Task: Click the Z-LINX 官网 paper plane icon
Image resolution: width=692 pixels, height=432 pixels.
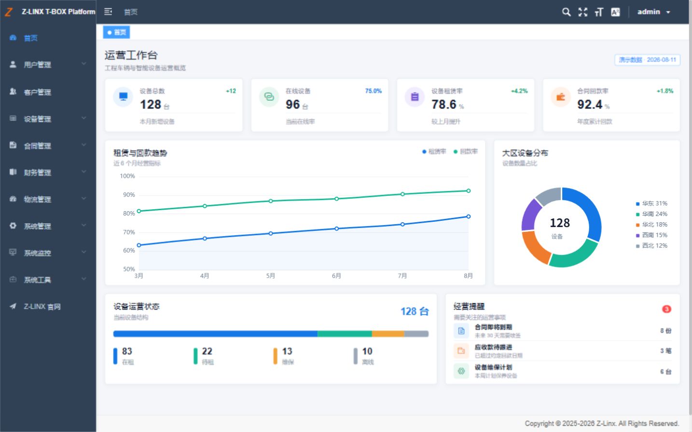Action: click(13, 306)
